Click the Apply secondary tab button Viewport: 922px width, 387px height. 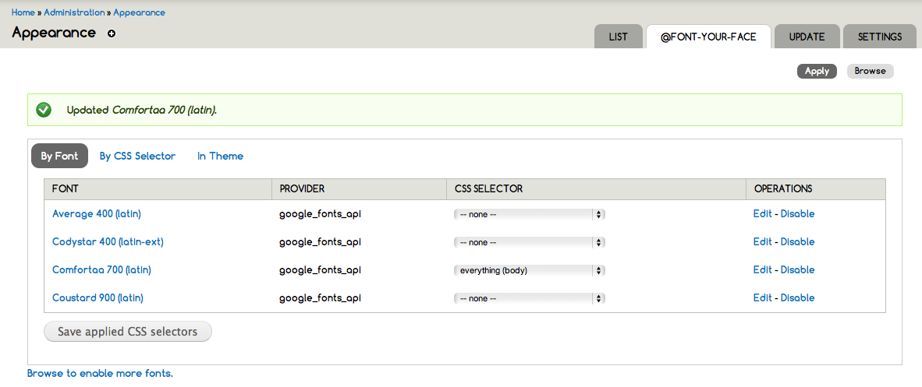point(817,71)
